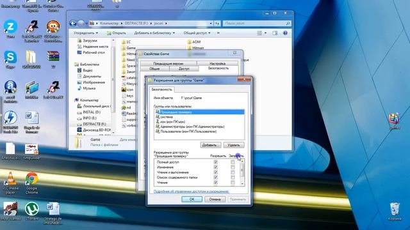Click Открыть in Explorer toolbar
The image size is (410, 230).
tap(116, 33)
